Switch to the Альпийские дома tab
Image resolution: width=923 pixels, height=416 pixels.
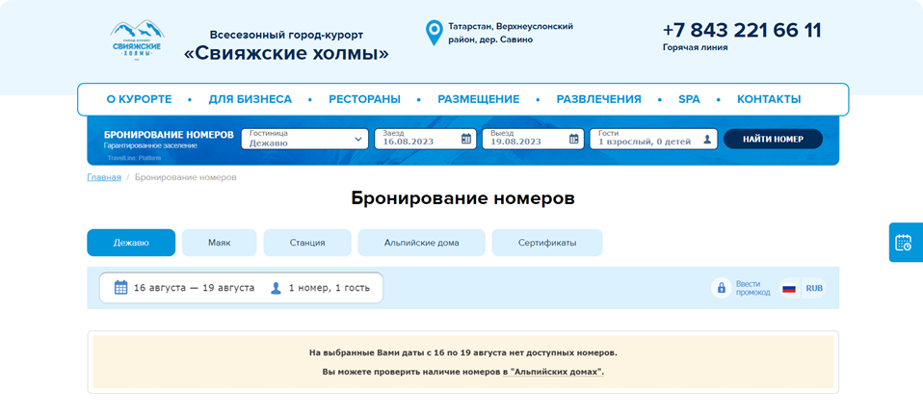pyautogui.click(x=421, y=243)
